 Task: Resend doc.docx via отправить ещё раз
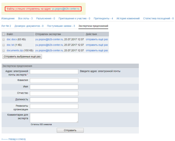[x=97, y=39]
